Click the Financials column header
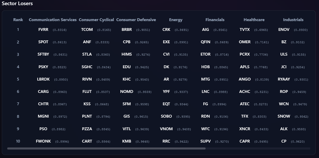319x158 pixels. [x=215, y=20]
